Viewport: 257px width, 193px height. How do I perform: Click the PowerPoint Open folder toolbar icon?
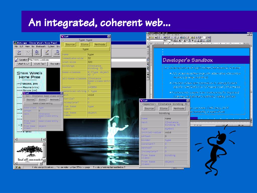(150, 37)
